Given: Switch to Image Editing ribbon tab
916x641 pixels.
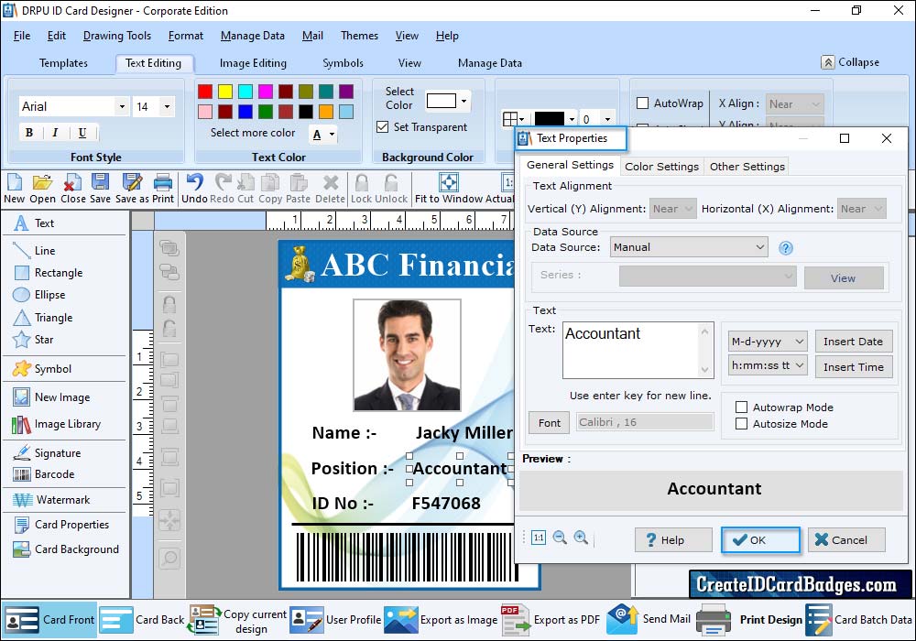Looking at the screenshot, I should 253,63.
